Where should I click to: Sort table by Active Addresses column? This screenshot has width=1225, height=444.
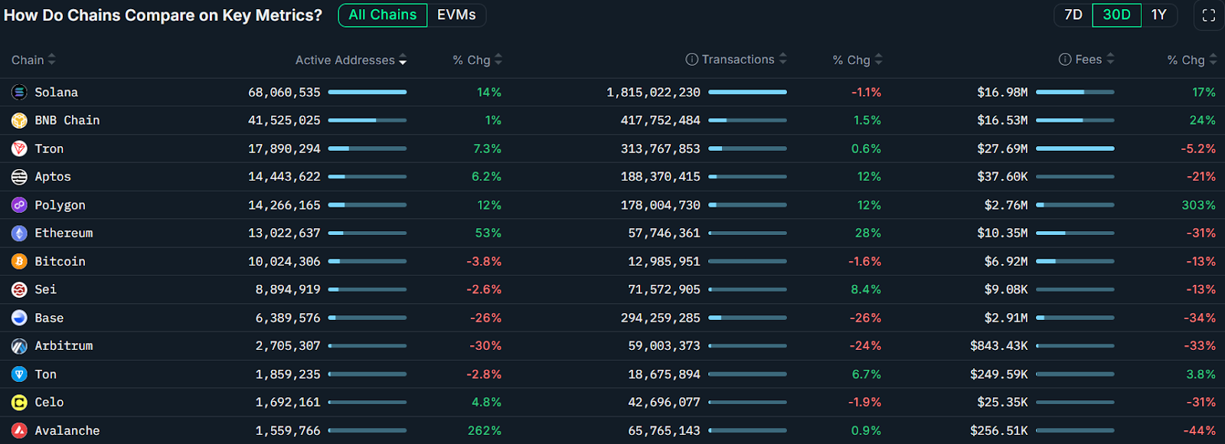point(351,60)
